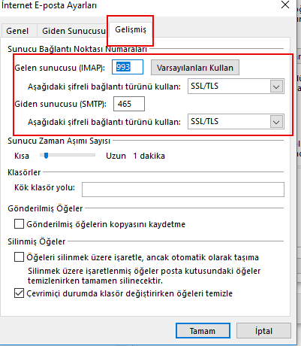Close the İnternet E-posta Ayarları dialog
The image size is (301, 346).
click(x=285, y=5)
